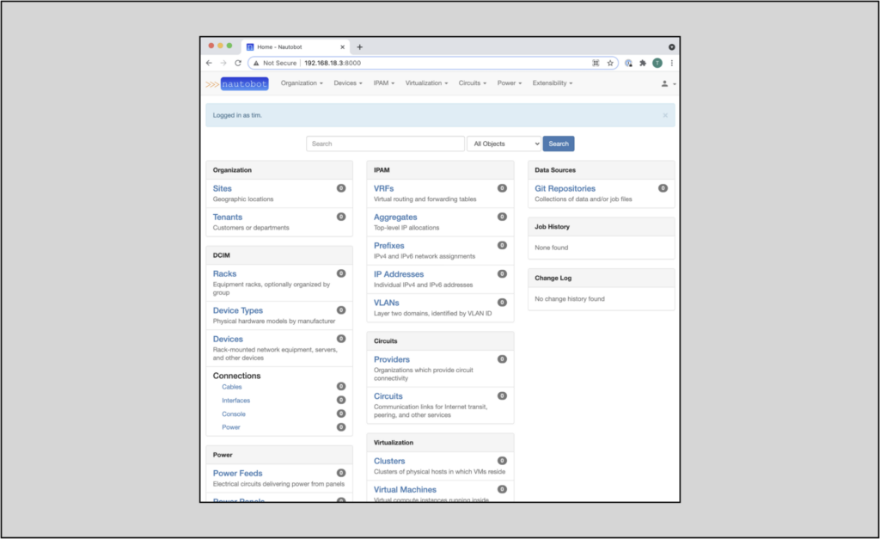Open the Git Repositories link

point(565,188)
